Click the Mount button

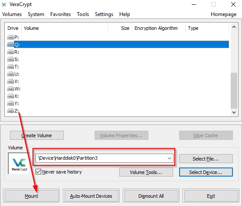pos(32,196)
